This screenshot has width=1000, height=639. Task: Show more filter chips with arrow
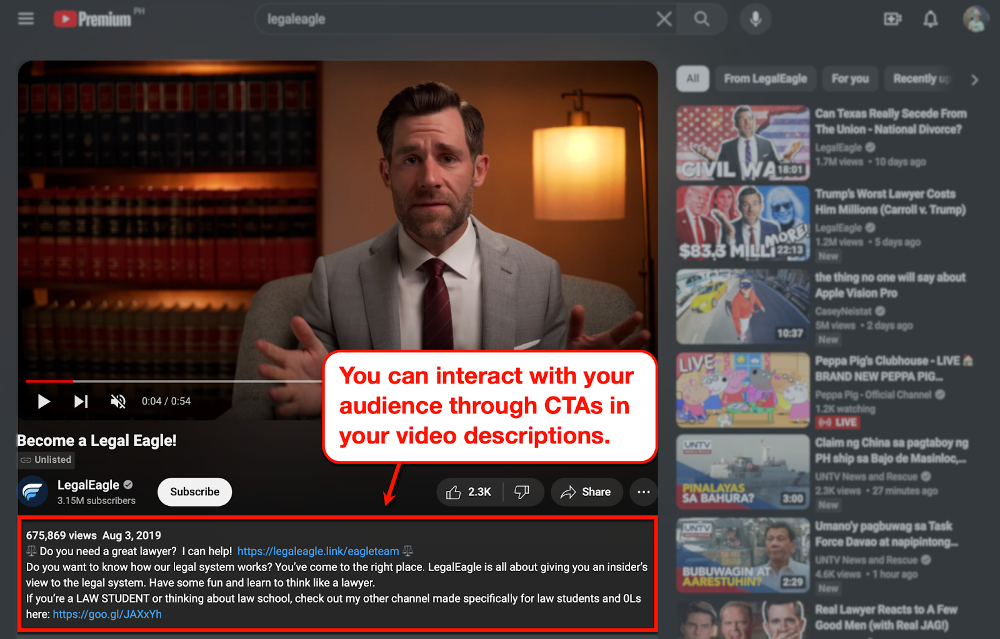974,79
